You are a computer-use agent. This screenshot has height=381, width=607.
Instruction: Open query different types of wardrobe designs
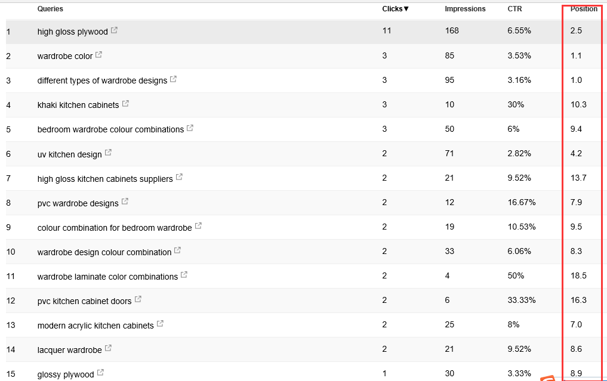(x=102, y=80)
